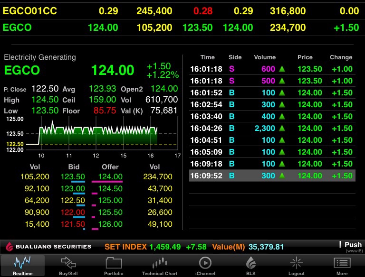This screenshot has width=365, height=277.
Task: Tap the Side column header
Action: (x=235, y=57)
